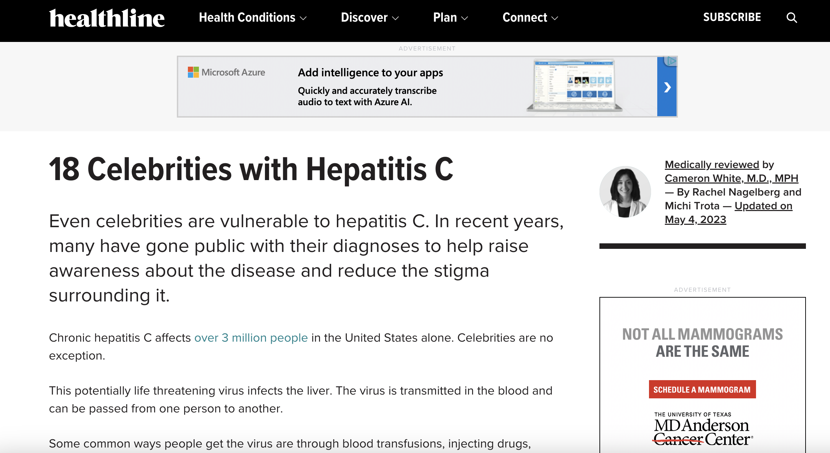Screen dimensions: 830x453
Task: Open the search magnifier icon
Action: [791, 18]
